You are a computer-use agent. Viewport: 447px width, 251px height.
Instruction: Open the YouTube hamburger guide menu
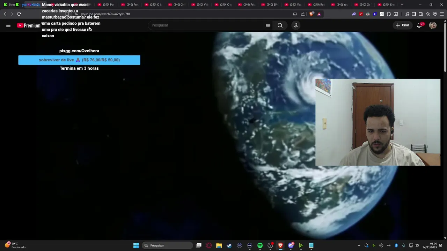[8, 25]
